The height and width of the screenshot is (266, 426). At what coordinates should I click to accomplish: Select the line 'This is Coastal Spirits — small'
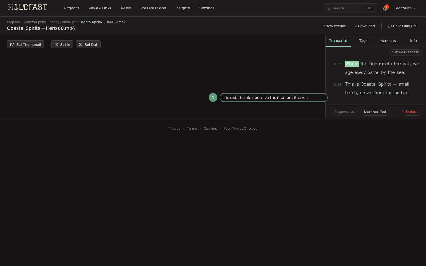tap(377, 84)
